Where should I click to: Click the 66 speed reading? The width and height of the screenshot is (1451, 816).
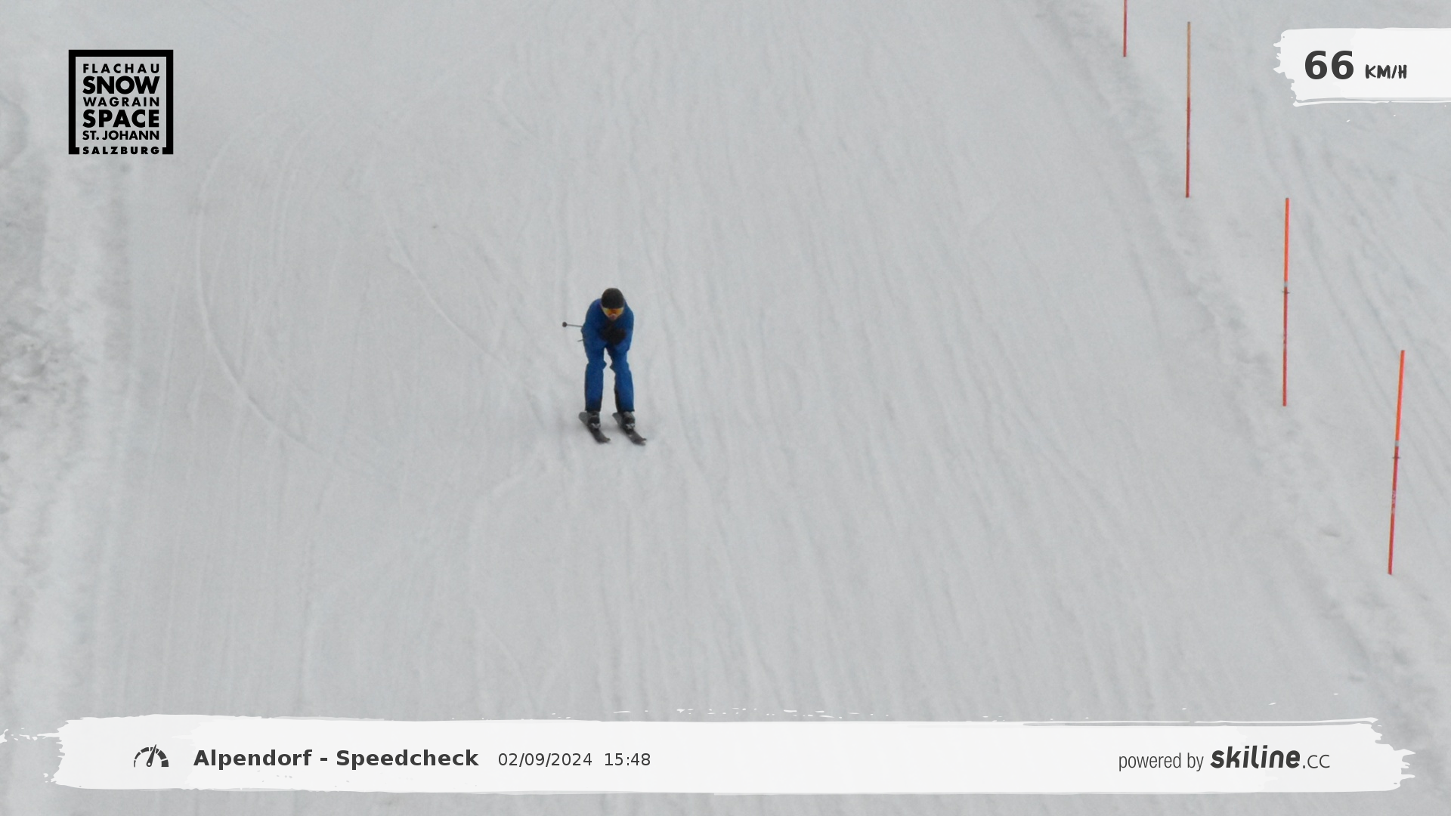click(1329, 66)
